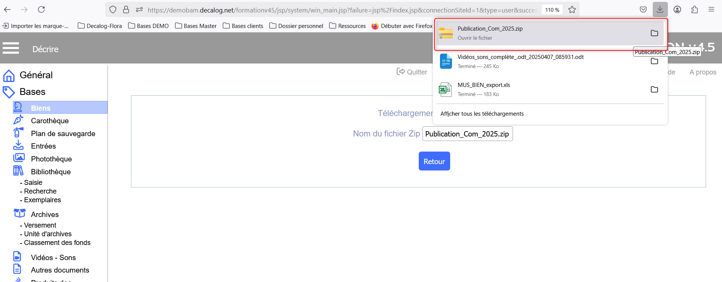The height and width of the screenshot is (282, 722).
Task: Expand the Dossier personnel bookmarks folder
Action: [296, 26]
